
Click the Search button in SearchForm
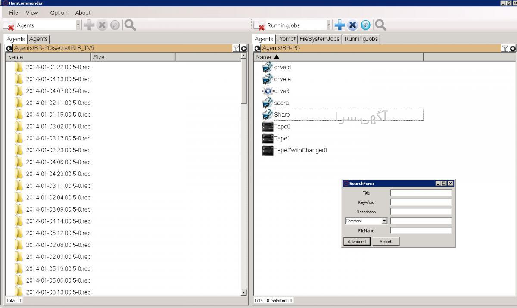pyautogui.click(x=386, y=242)
